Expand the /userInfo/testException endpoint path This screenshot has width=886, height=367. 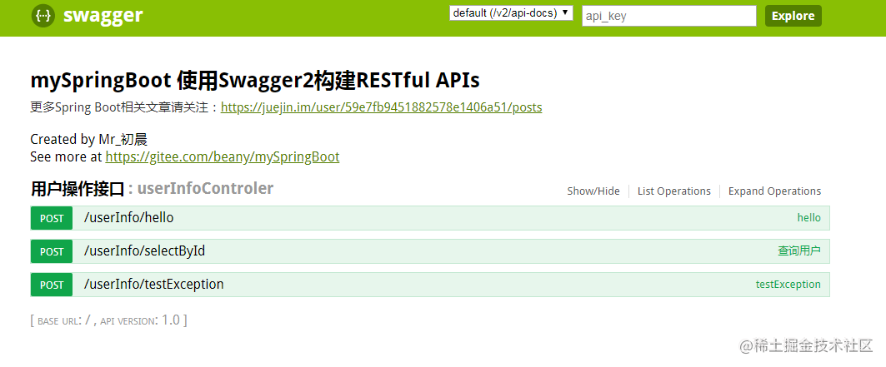coord(153,284)
